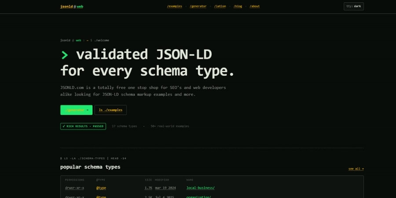Open the /generator nav link

pos(198,6)
